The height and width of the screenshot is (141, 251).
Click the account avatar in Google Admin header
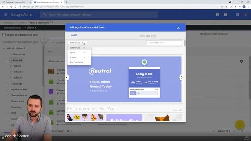(245, 14)
